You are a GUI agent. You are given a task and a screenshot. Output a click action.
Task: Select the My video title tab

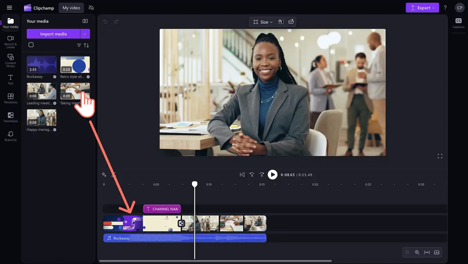[71, 8]
